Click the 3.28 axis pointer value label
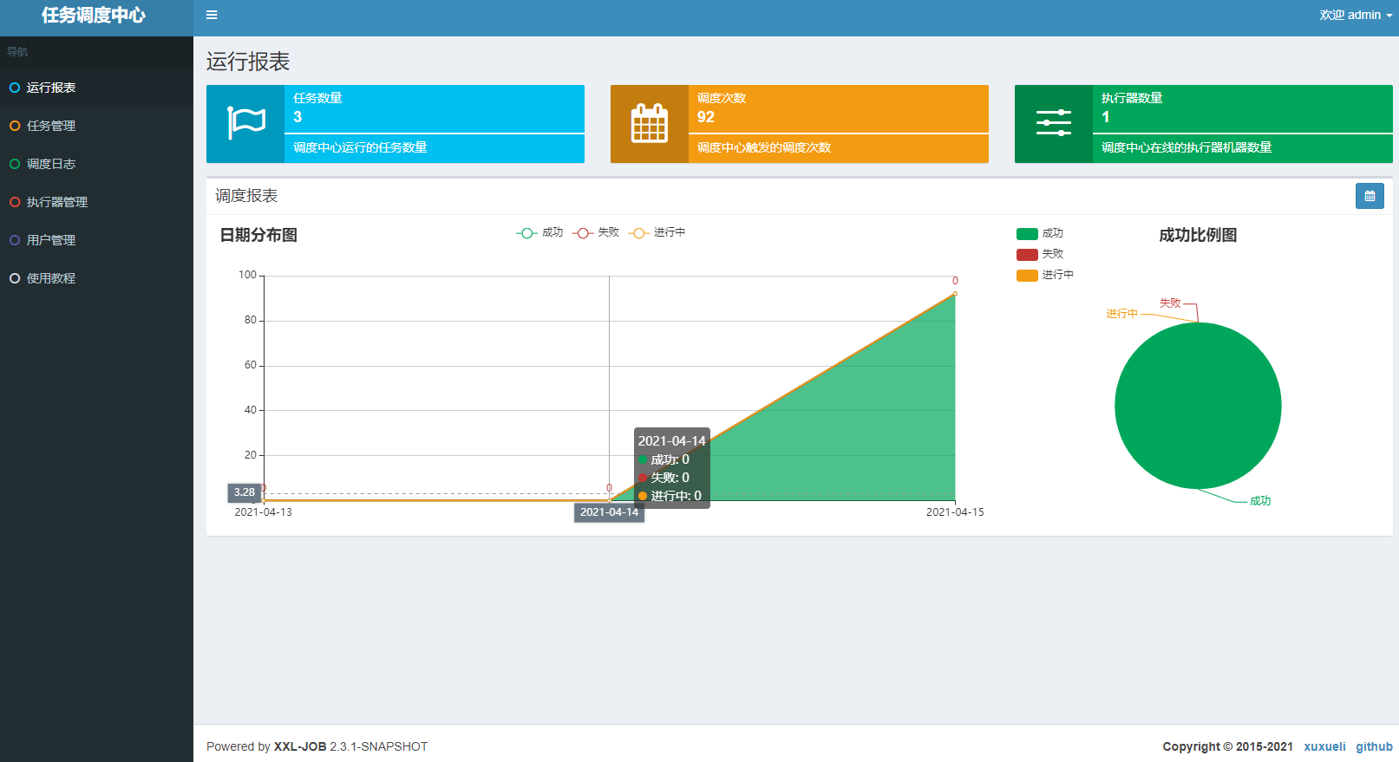Screen dimensions: 1399x762 pos(245,492)
